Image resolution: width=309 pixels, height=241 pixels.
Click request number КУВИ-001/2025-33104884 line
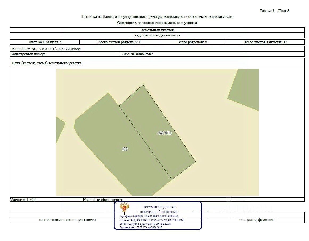coord(46,49)
